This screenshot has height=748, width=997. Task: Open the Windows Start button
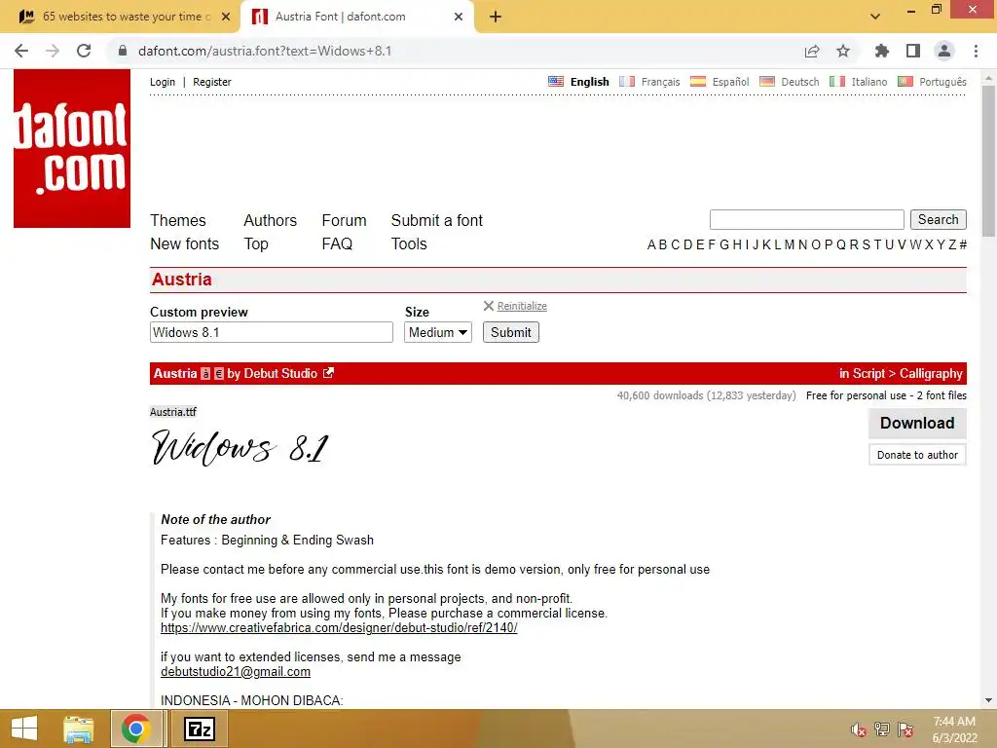pyautogui.click(x=24, y=729)
